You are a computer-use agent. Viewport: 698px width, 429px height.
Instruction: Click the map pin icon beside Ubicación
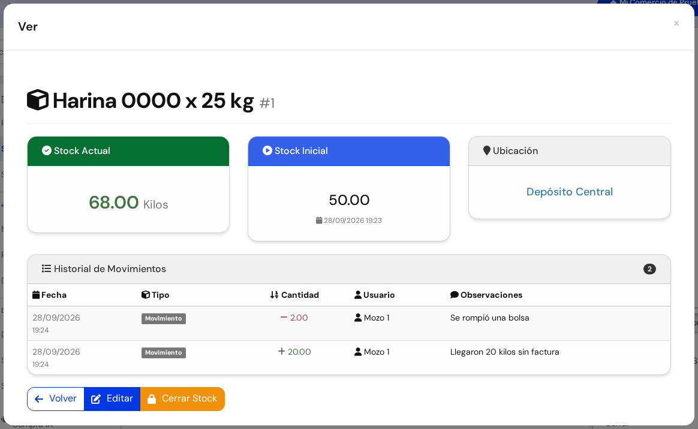486,151
